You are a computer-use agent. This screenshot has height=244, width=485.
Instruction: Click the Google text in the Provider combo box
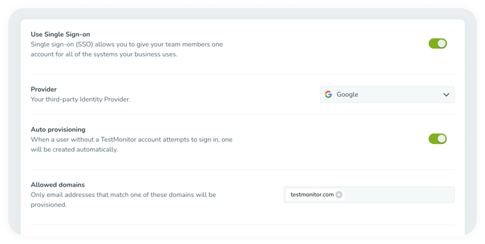(x=347, y=94)
